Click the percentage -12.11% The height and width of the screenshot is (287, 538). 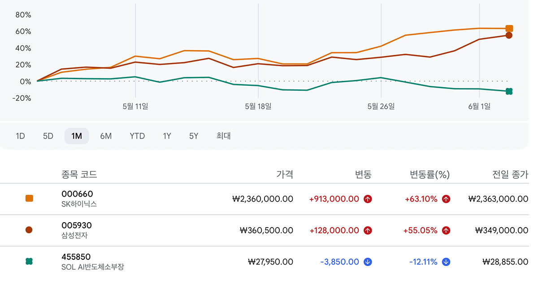click(x=423, y=262)
